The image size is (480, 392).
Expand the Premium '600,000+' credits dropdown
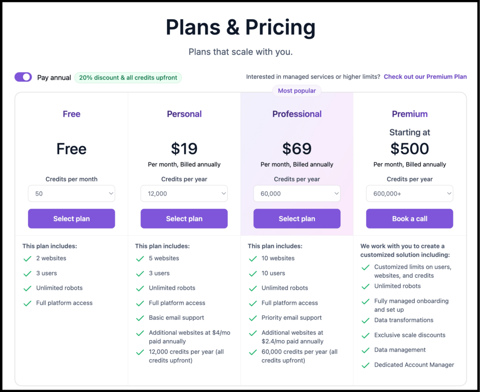point(409,193)
